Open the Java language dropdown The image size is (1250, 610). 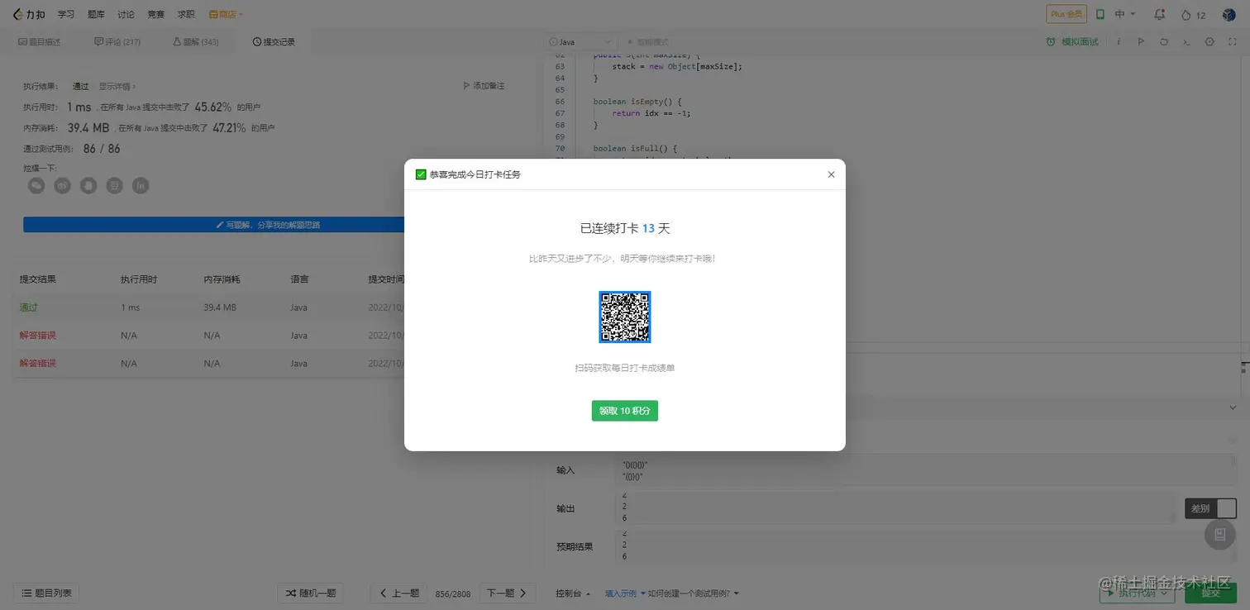pos(579,42)
